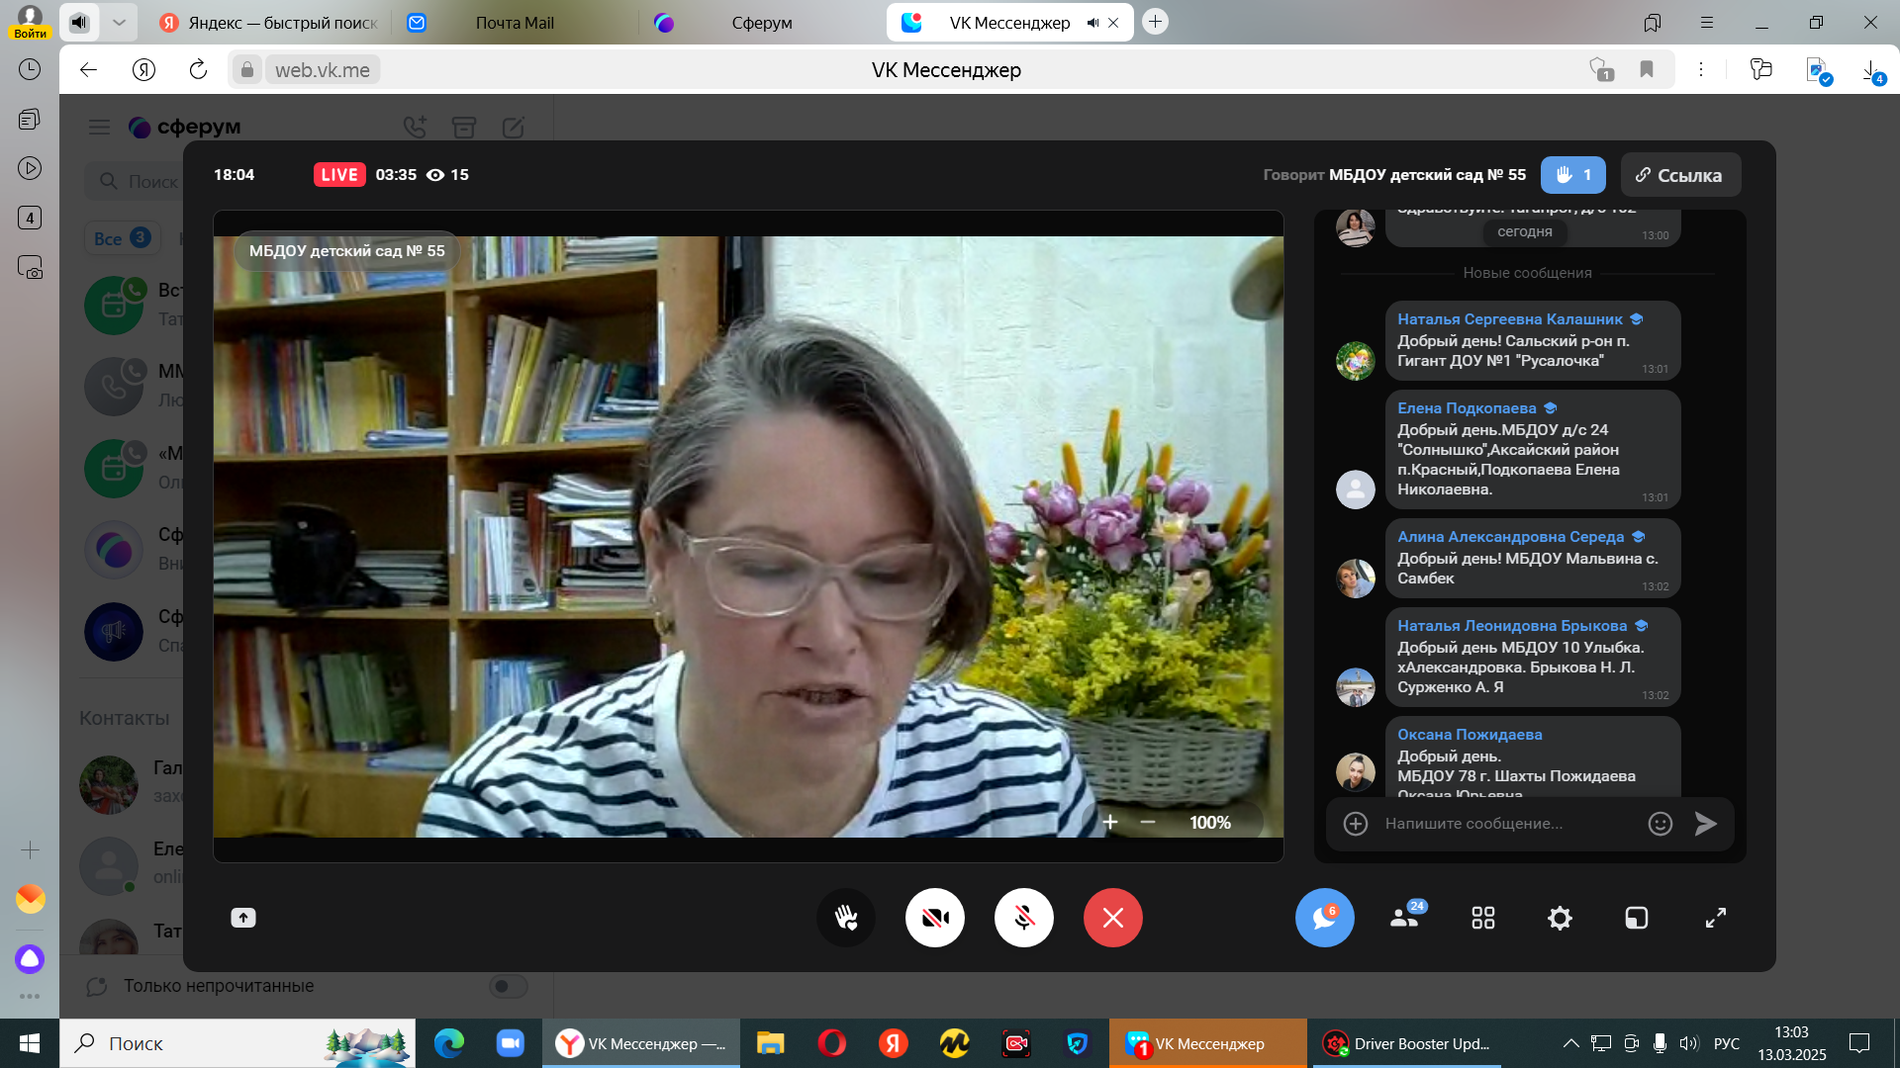Viewport: 1900px width, 1068px height.
Task: Open the archive icon in Sferum header
Action: coord(464,127)
